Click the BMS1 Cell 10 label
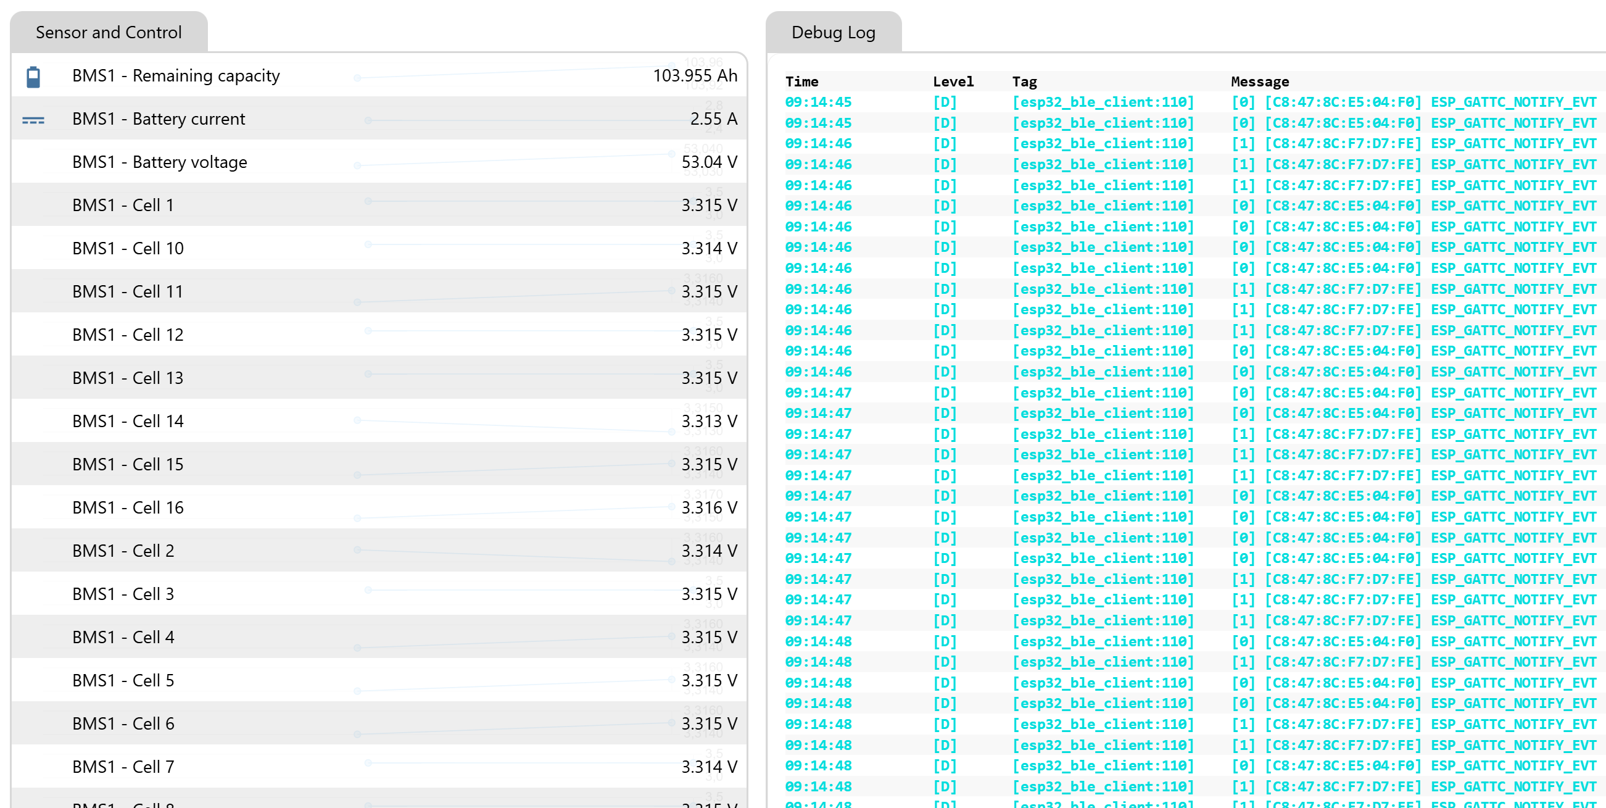 [128, 248]
